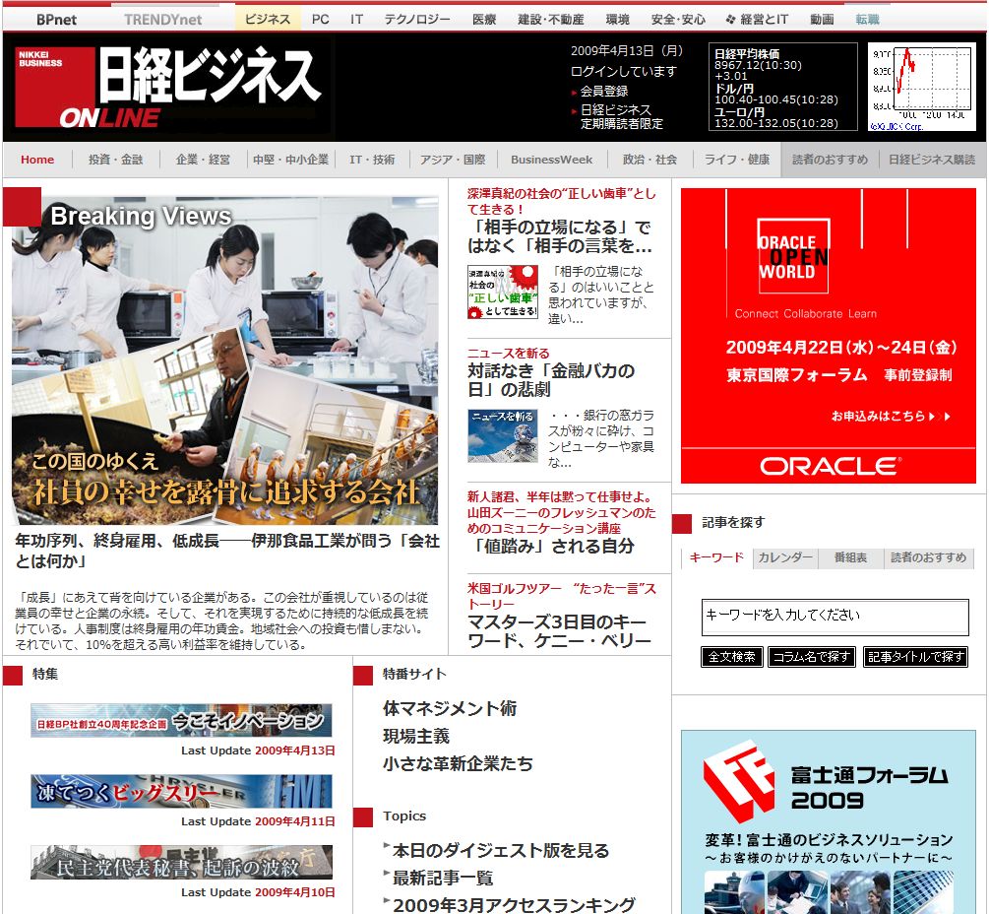
Task: Go to Home in navigation bar
Action: 37,160
